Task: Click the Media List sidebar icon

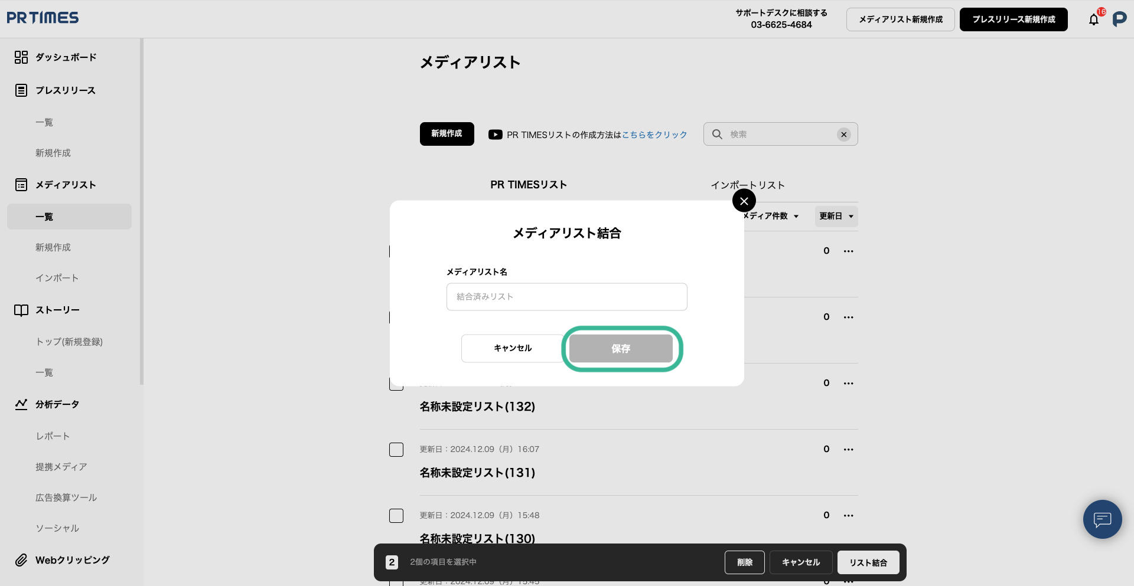Action: pos(21,185)
